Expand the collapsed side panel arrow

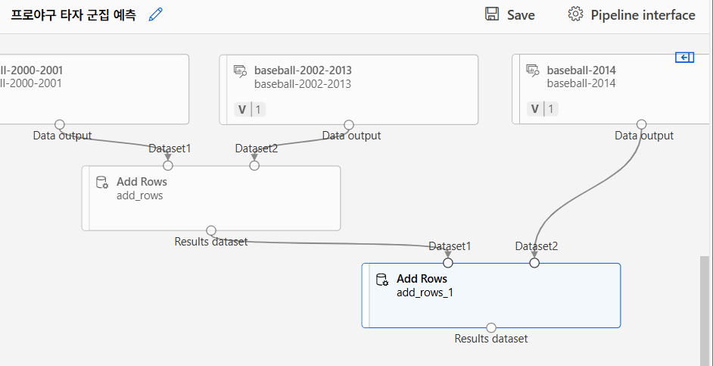[x=684, y=58]
